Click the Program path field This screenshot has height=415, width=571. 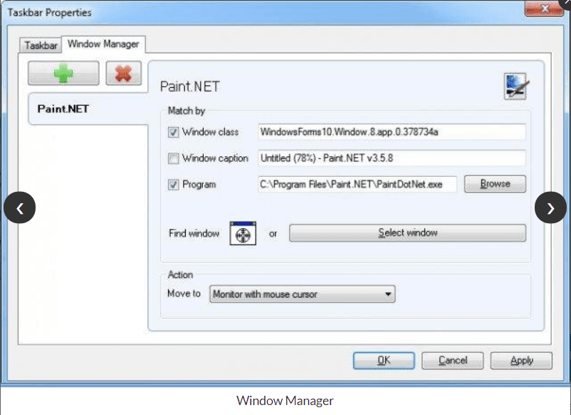coord(356,184)
